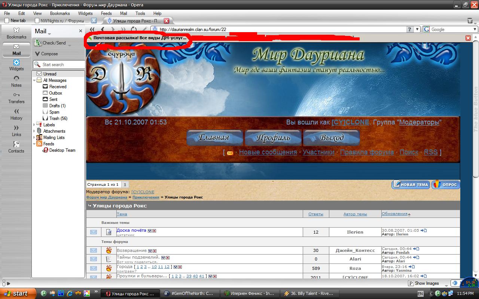Select the Mail panel button

pos(16,49)
